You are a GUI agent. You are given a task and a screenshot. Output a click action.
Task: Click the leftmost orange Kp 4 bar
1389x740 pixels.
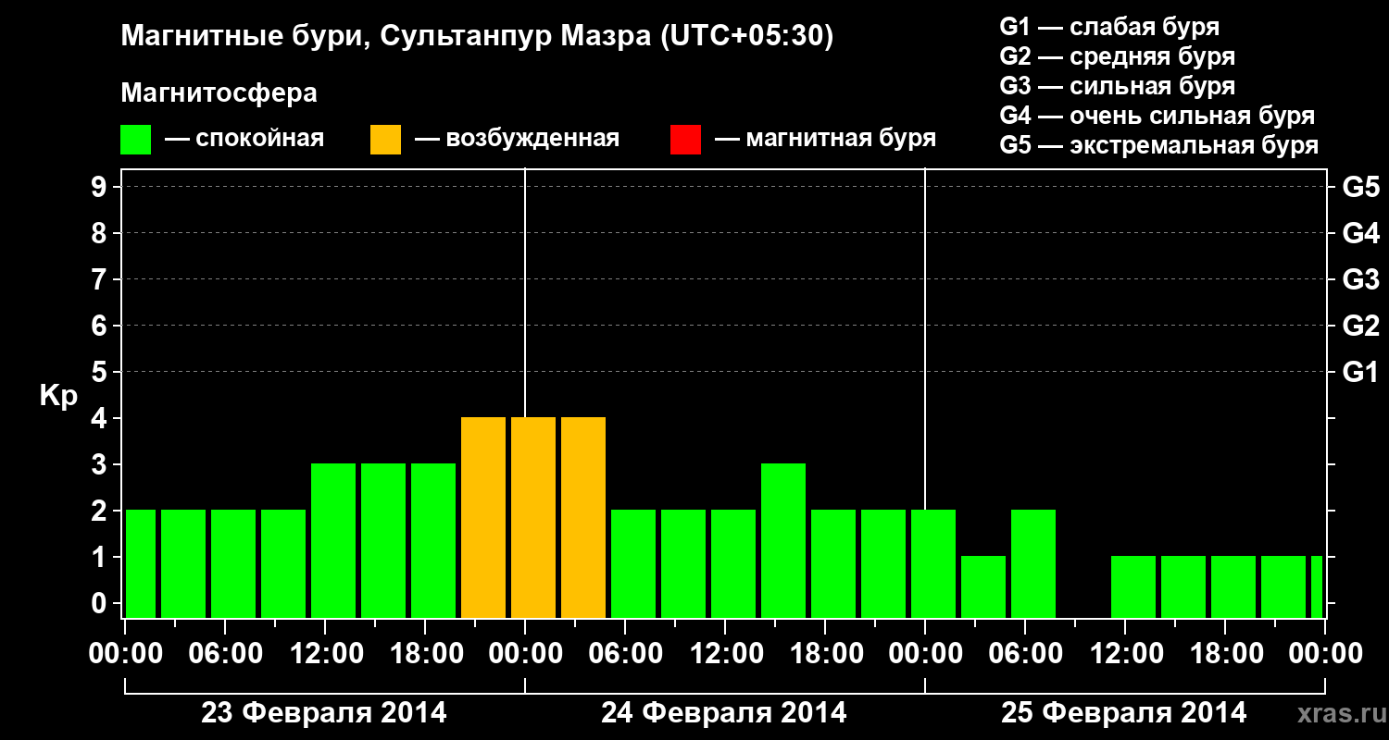pyautogui.click(x=483, y=517)
